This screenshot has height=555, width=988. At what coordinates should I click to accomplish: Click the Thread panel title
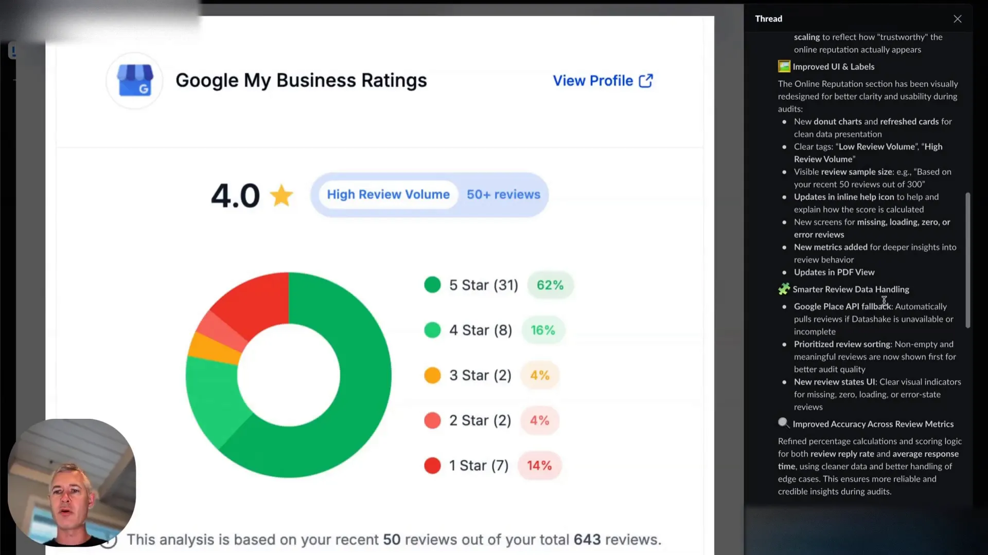768,19
